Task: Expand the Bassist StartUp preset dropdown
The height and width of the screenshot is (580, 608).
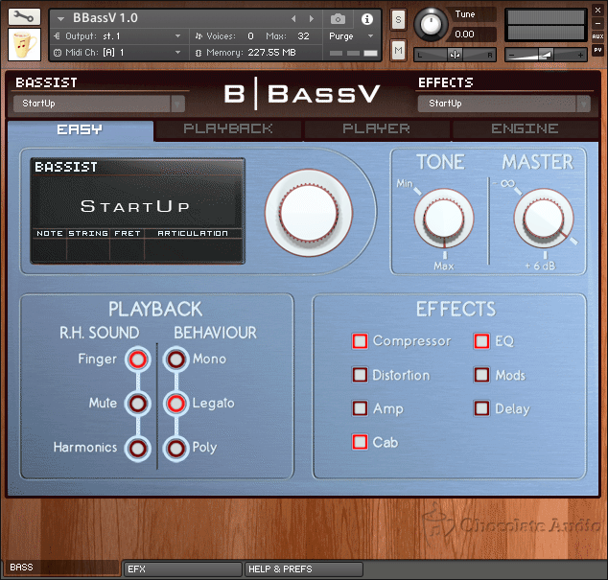Action: click(x=99, y=104)
